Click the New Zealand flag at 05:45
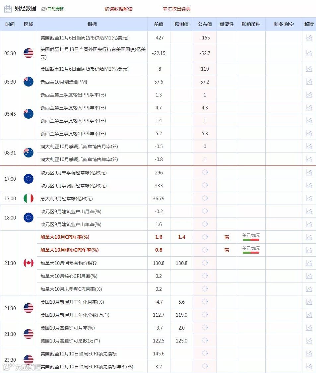The height and width of the screenshot is (373, 316). tap(29, 114)
